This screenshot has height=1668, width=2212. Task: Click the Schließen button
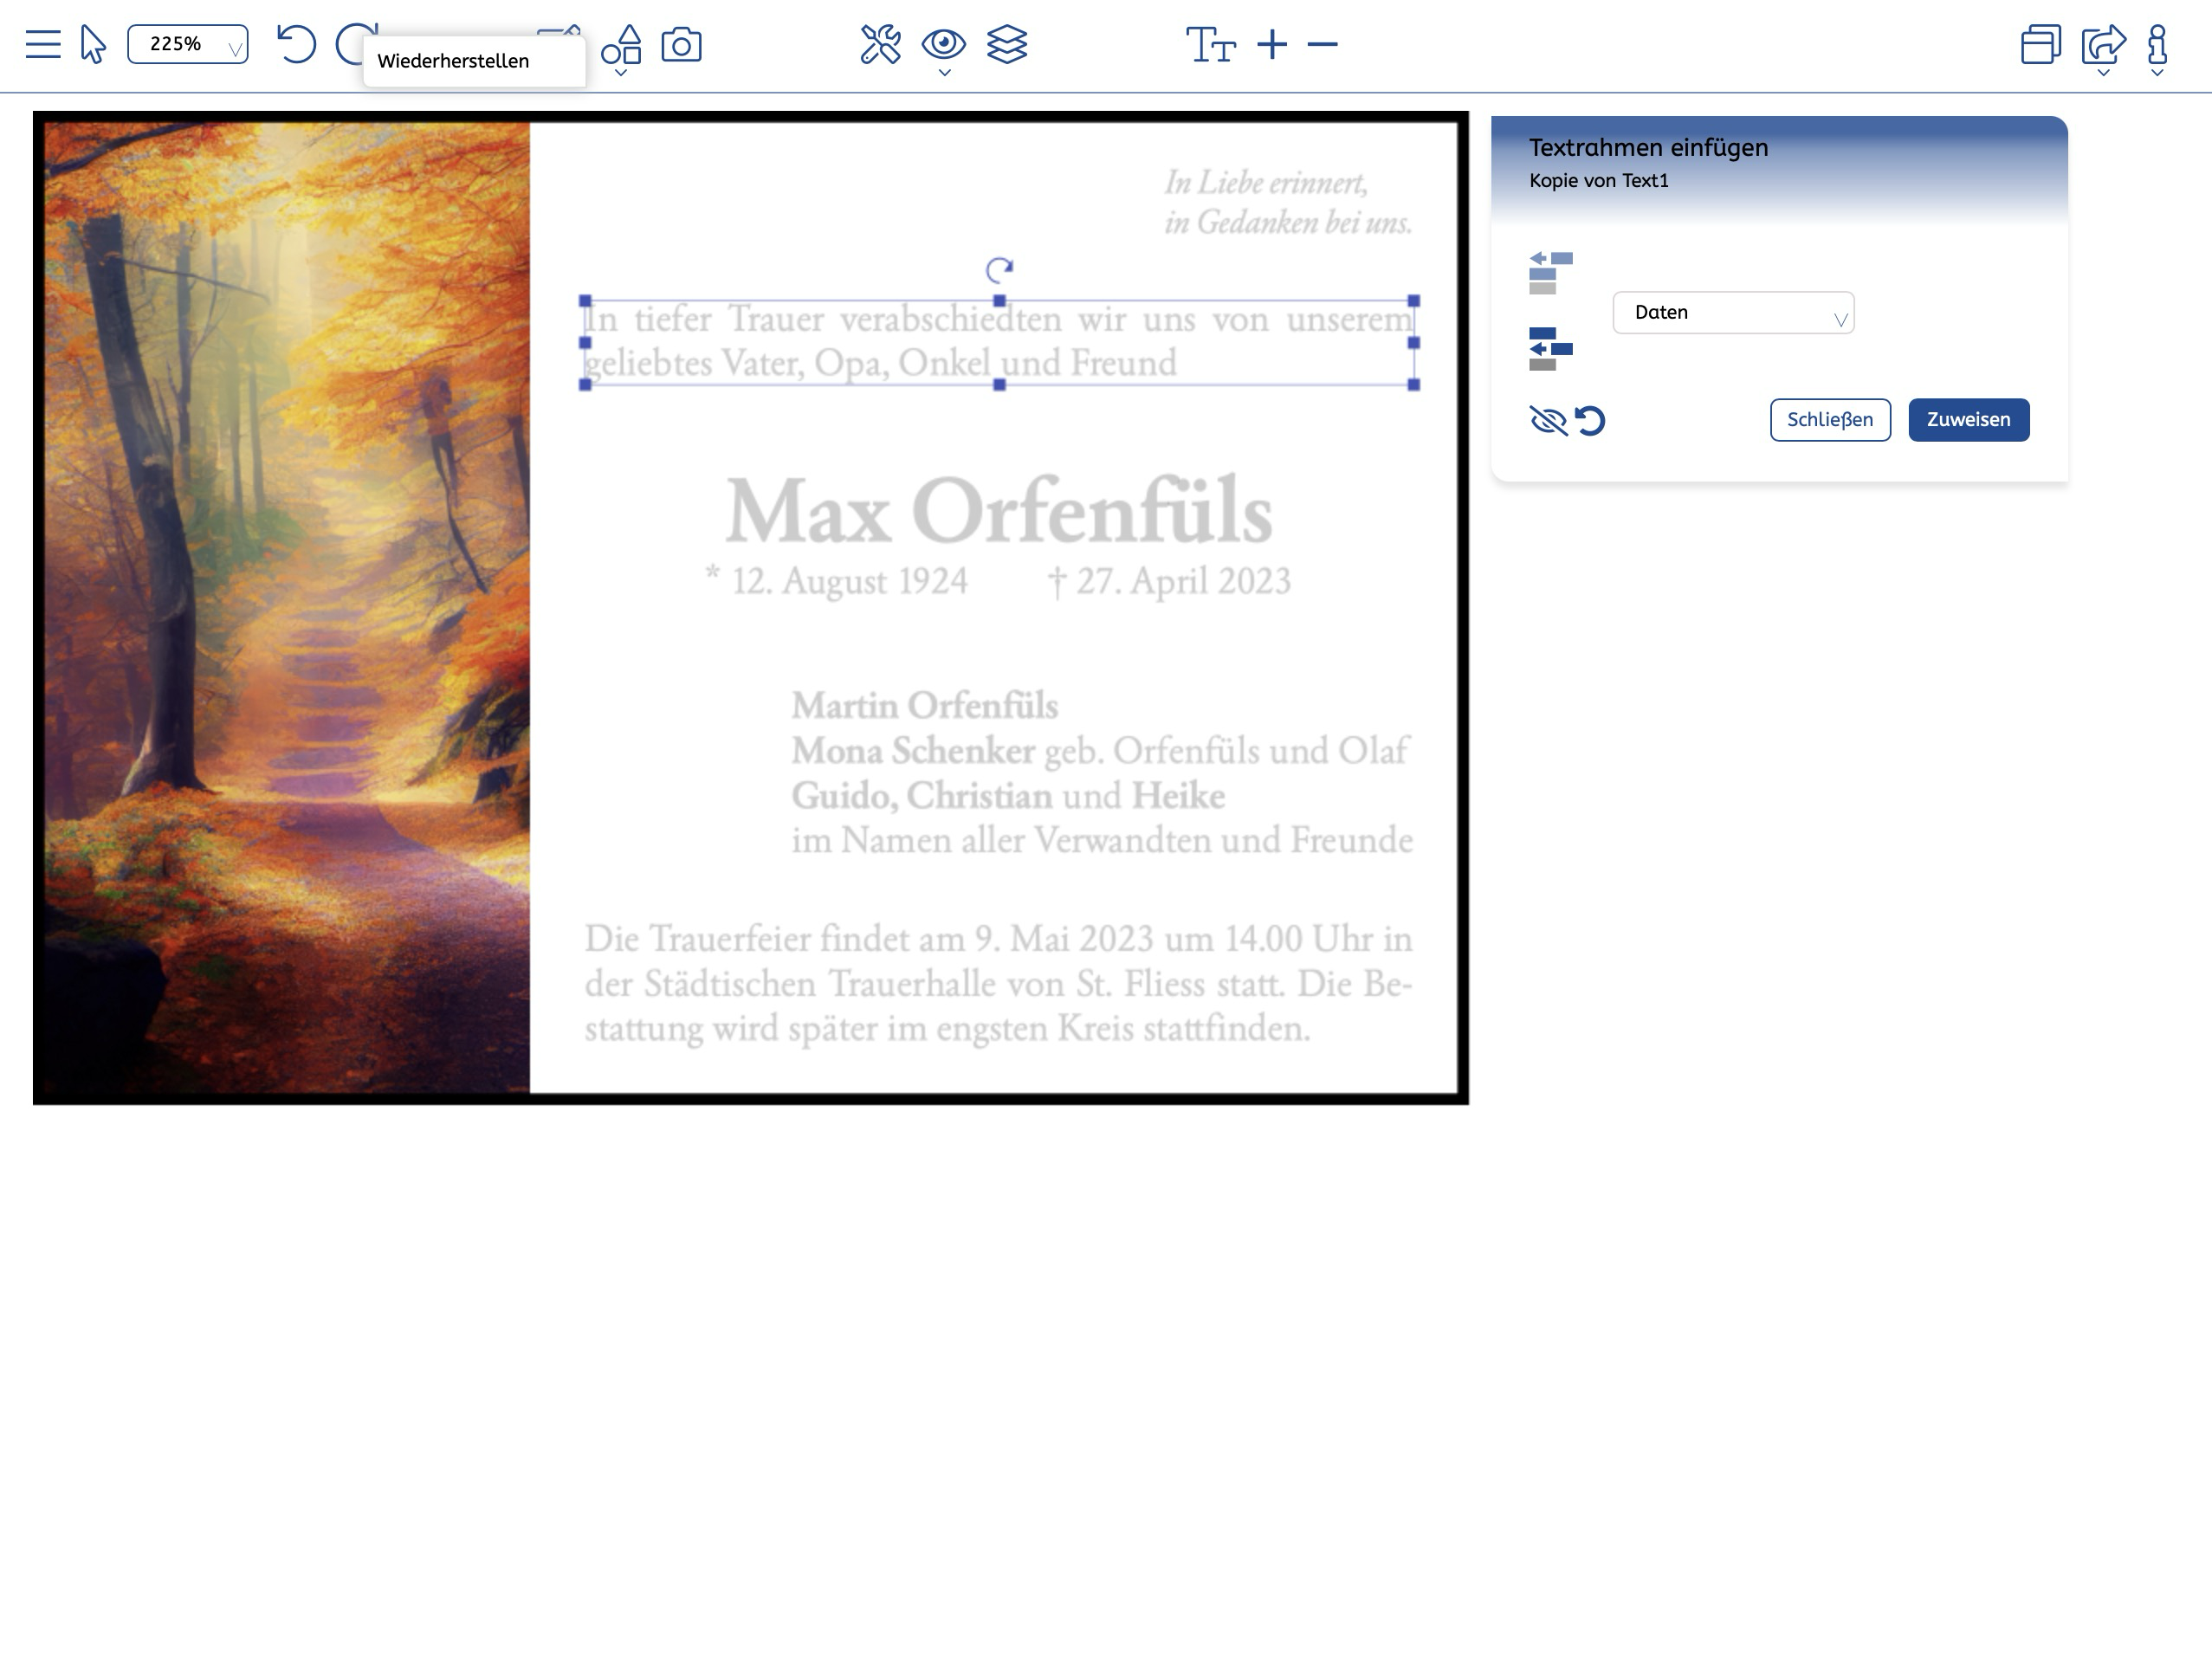coord(1829,420)
